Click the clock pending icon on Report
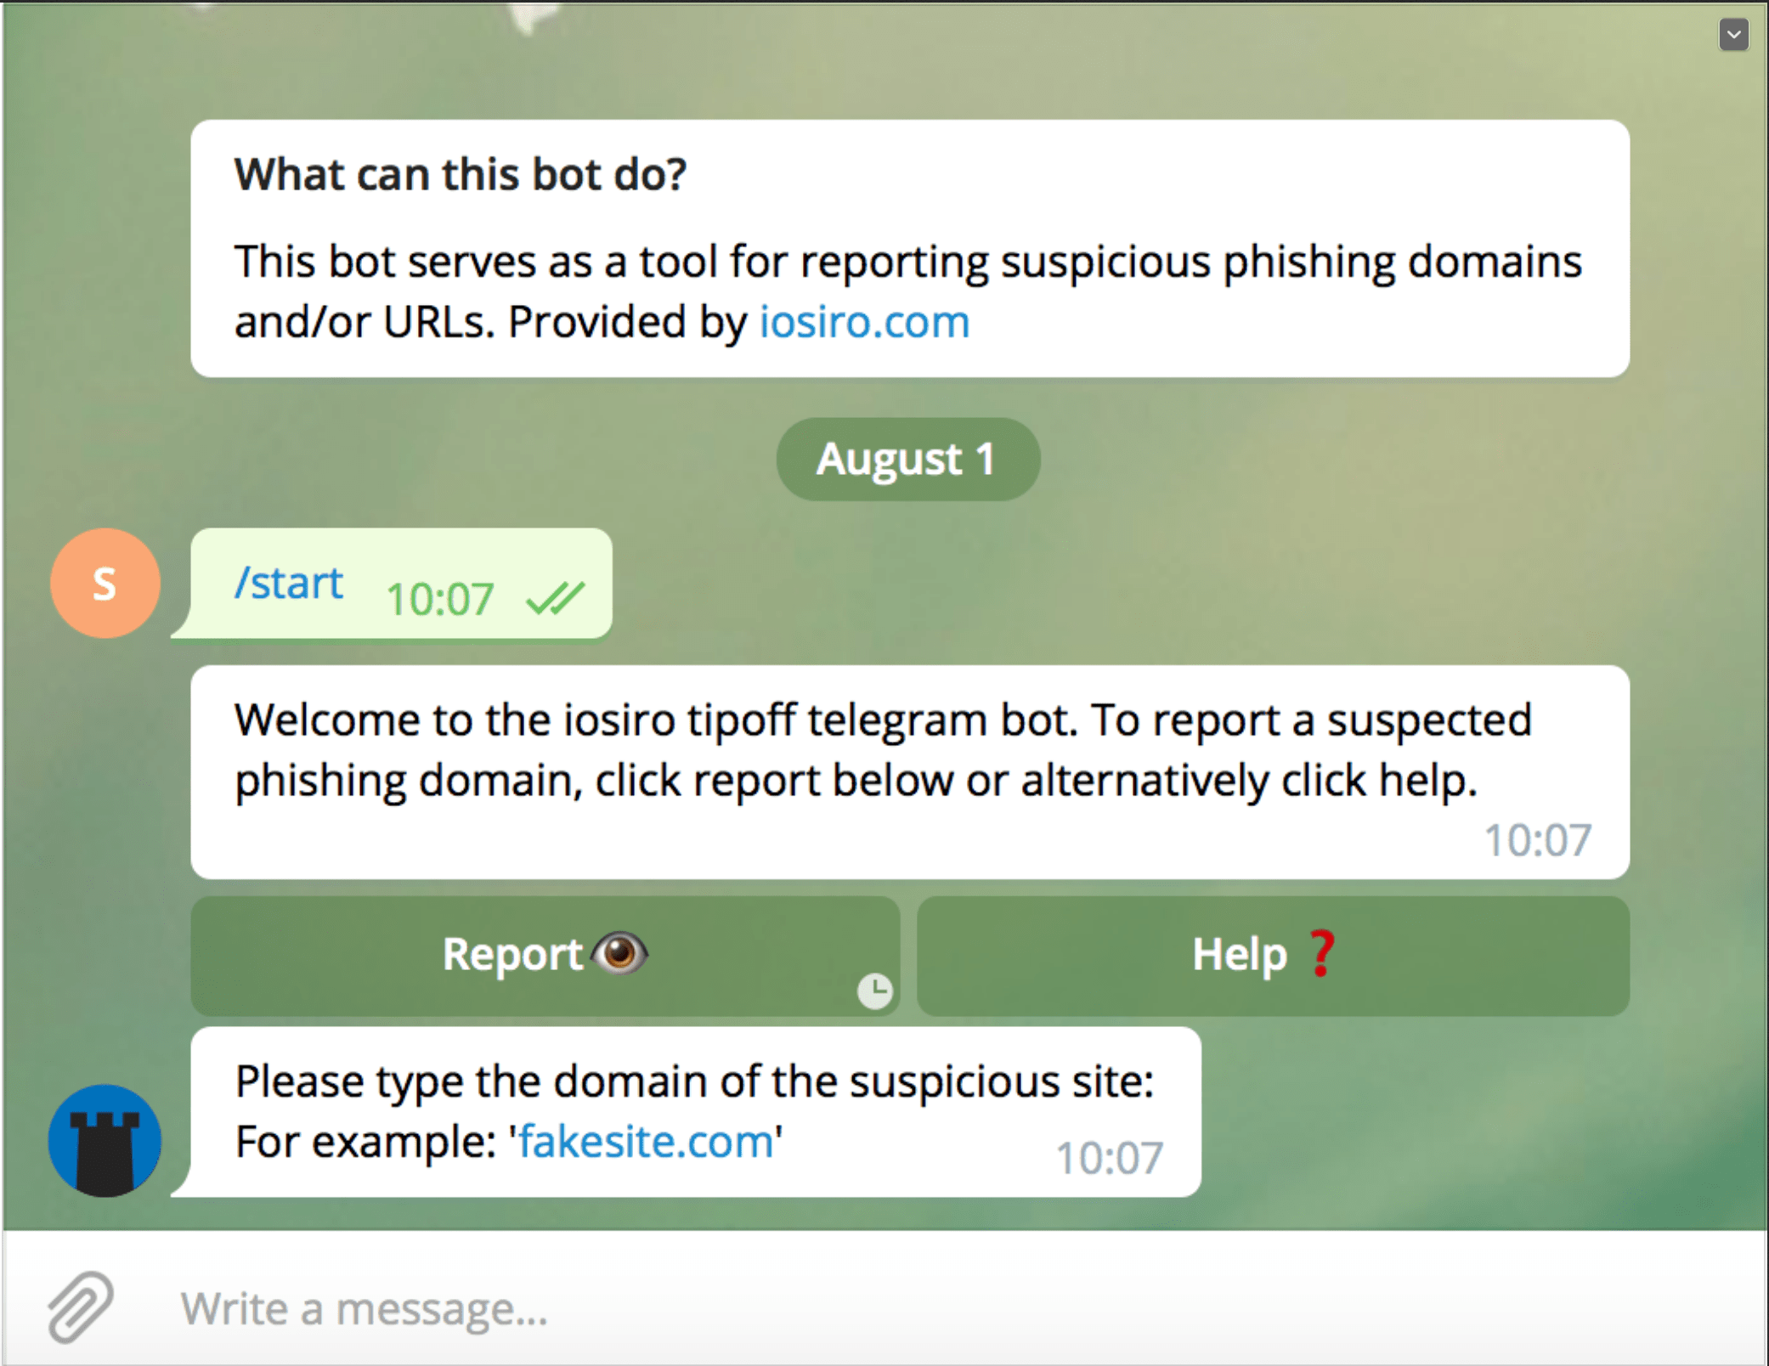1769x1366 pixels. (874, 991)
